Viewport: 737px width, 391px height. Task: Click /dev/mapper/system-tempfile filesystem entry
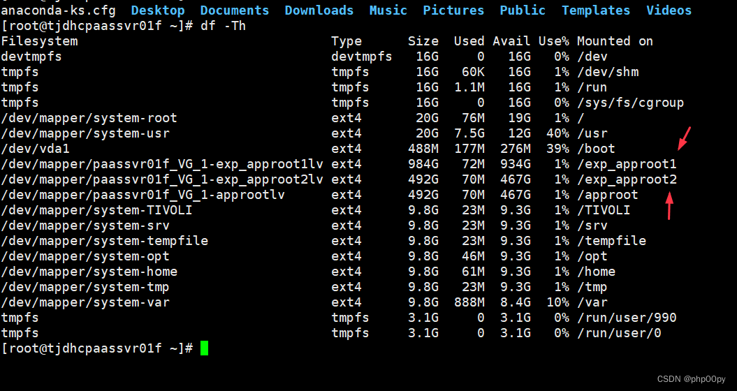click(x=104, y=241)
